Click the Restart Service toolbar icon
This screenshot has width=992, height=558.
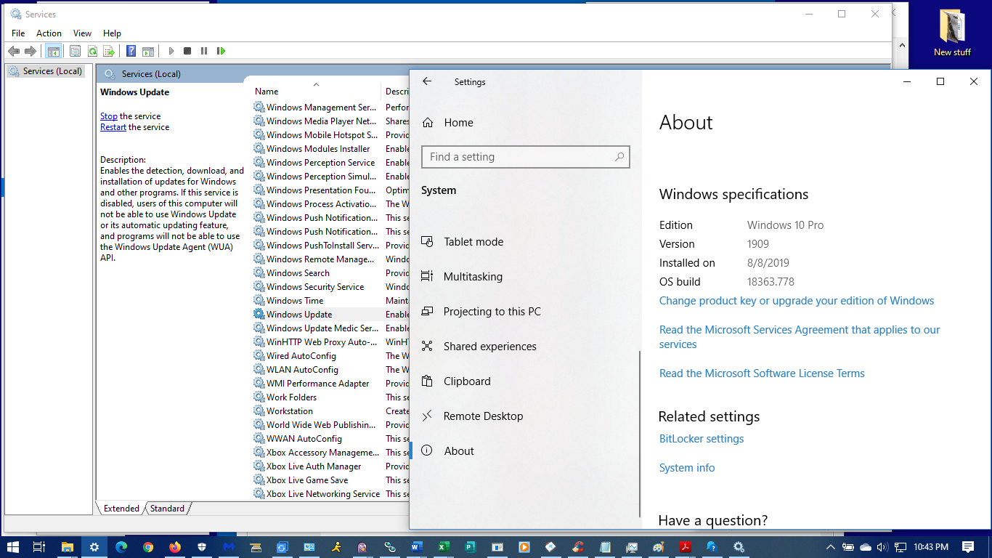pyautogui.click(x=221, y=51)
